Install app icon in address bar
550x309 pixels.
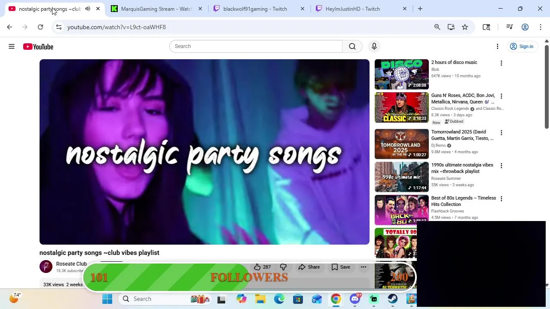[x=451, y=27]
